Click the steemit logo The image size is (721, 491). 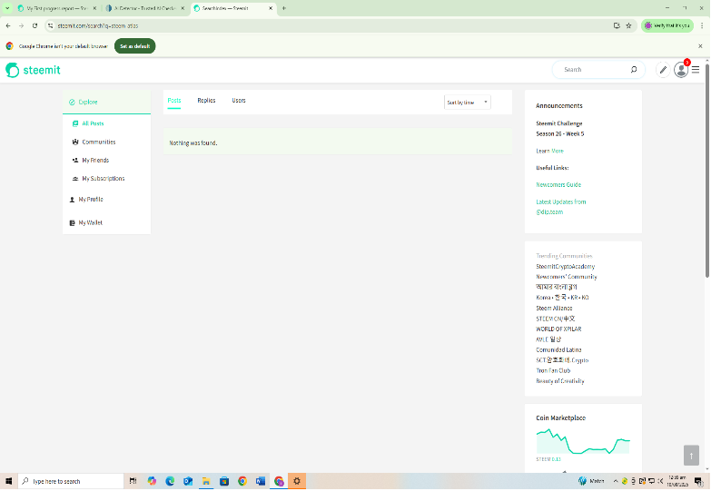tap(33, 70)
